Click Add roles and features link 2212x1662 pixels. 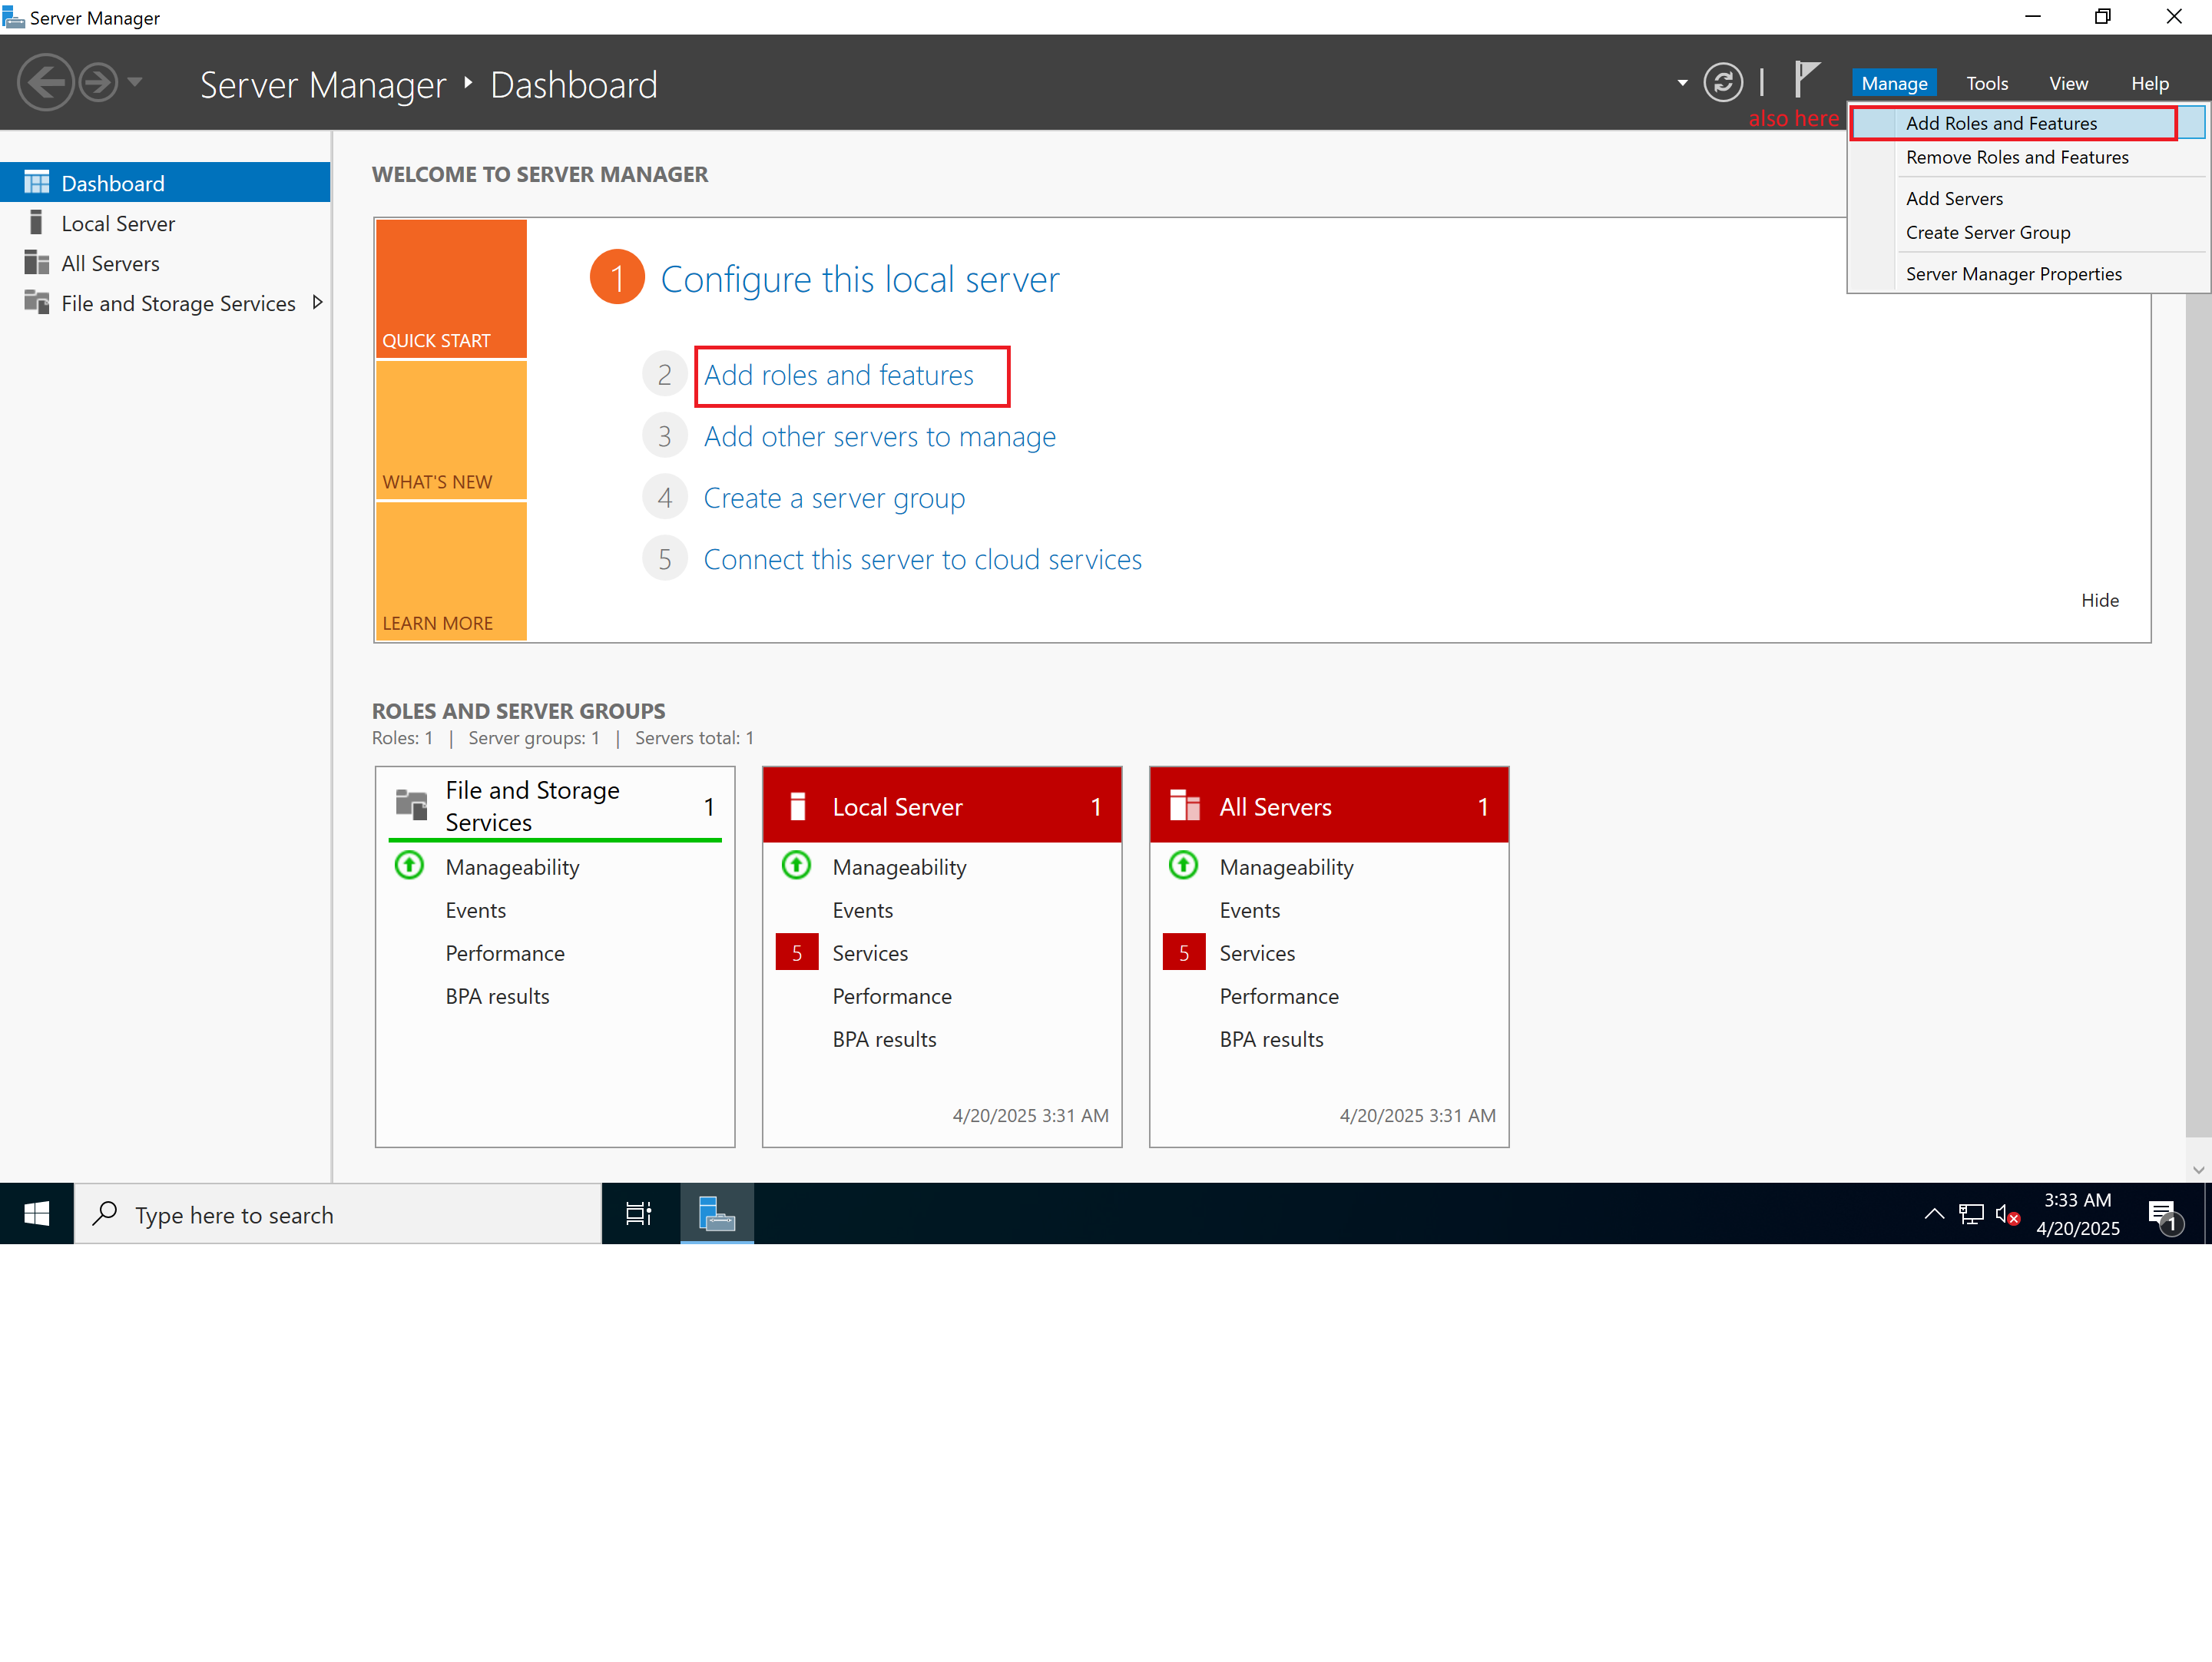(838, 375)
